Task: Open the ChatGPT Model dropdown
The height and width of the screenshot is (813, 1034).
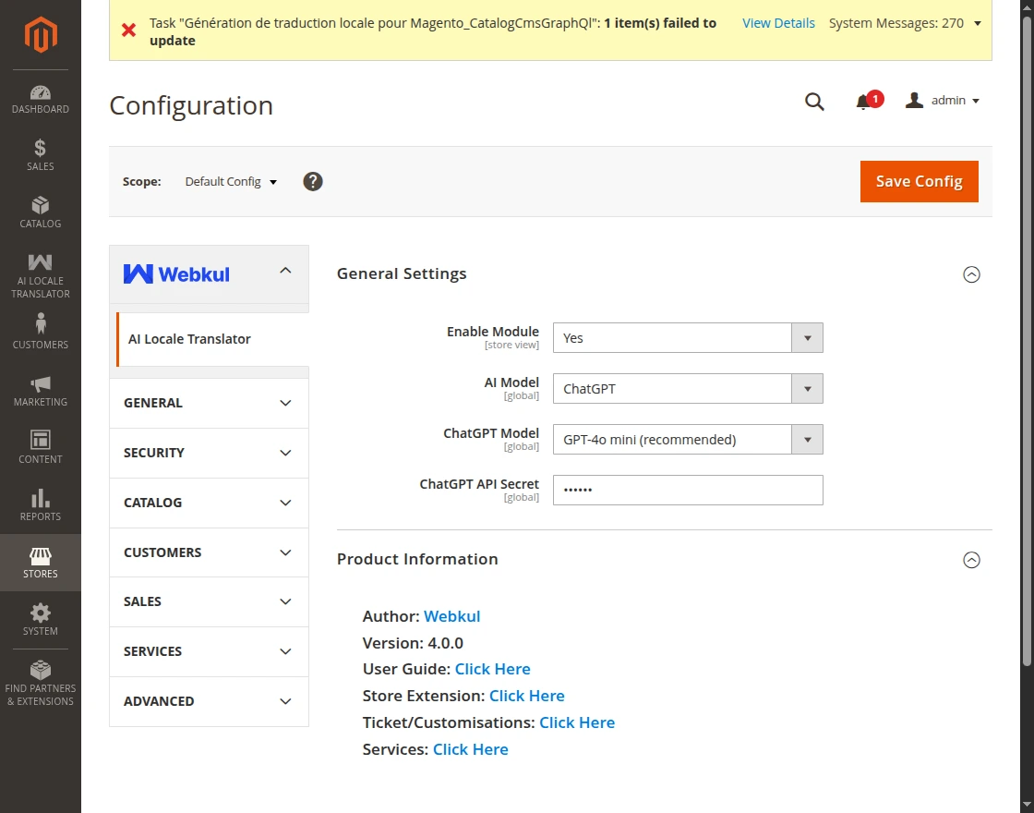Action: pyautogui.click(x=687, y=440)
